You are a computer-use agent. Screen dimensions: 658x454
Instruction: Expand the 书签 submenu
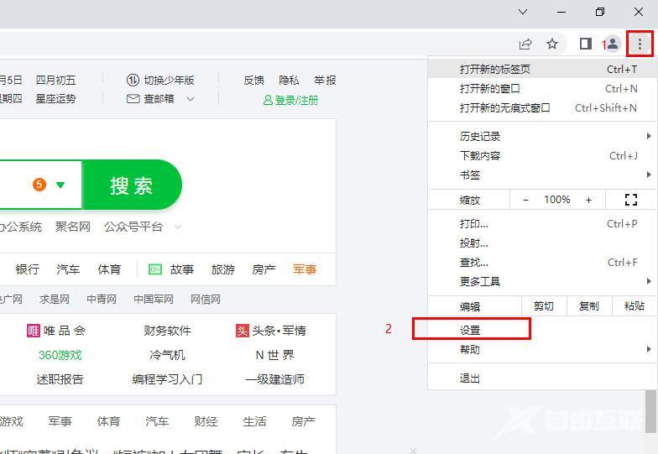pyautogui.click(x=541, y=175)
